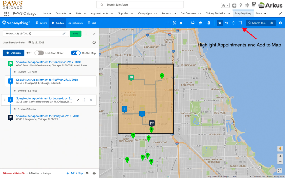The width and height of the screenshot is (285, 178).
Task: Click the zoom-to-fit frame icon
Action: (175, 23)
